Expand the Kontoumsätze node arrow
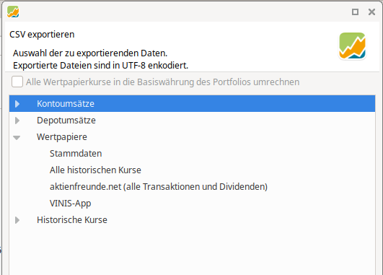Viewport: 383px width, 275px height. [x=17, y=104]
